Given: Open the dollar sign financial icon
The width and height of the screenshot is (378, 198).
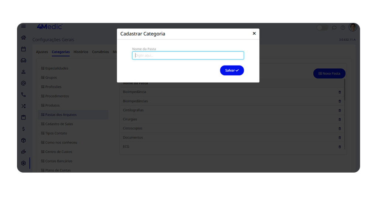Looking at the screenshot, I should (23, 129).
